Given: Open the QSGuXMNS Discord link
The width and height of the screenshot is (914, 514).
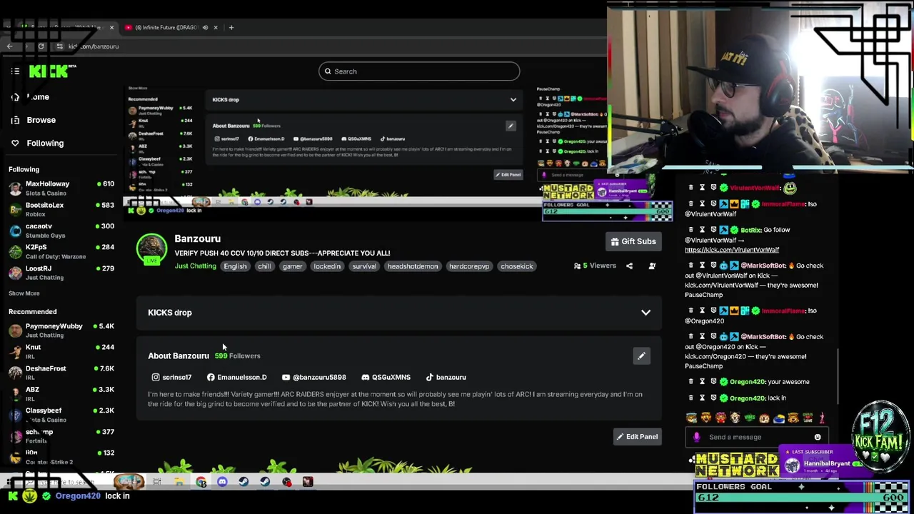Looking at the screenshot, I should [x=386, y=377].
